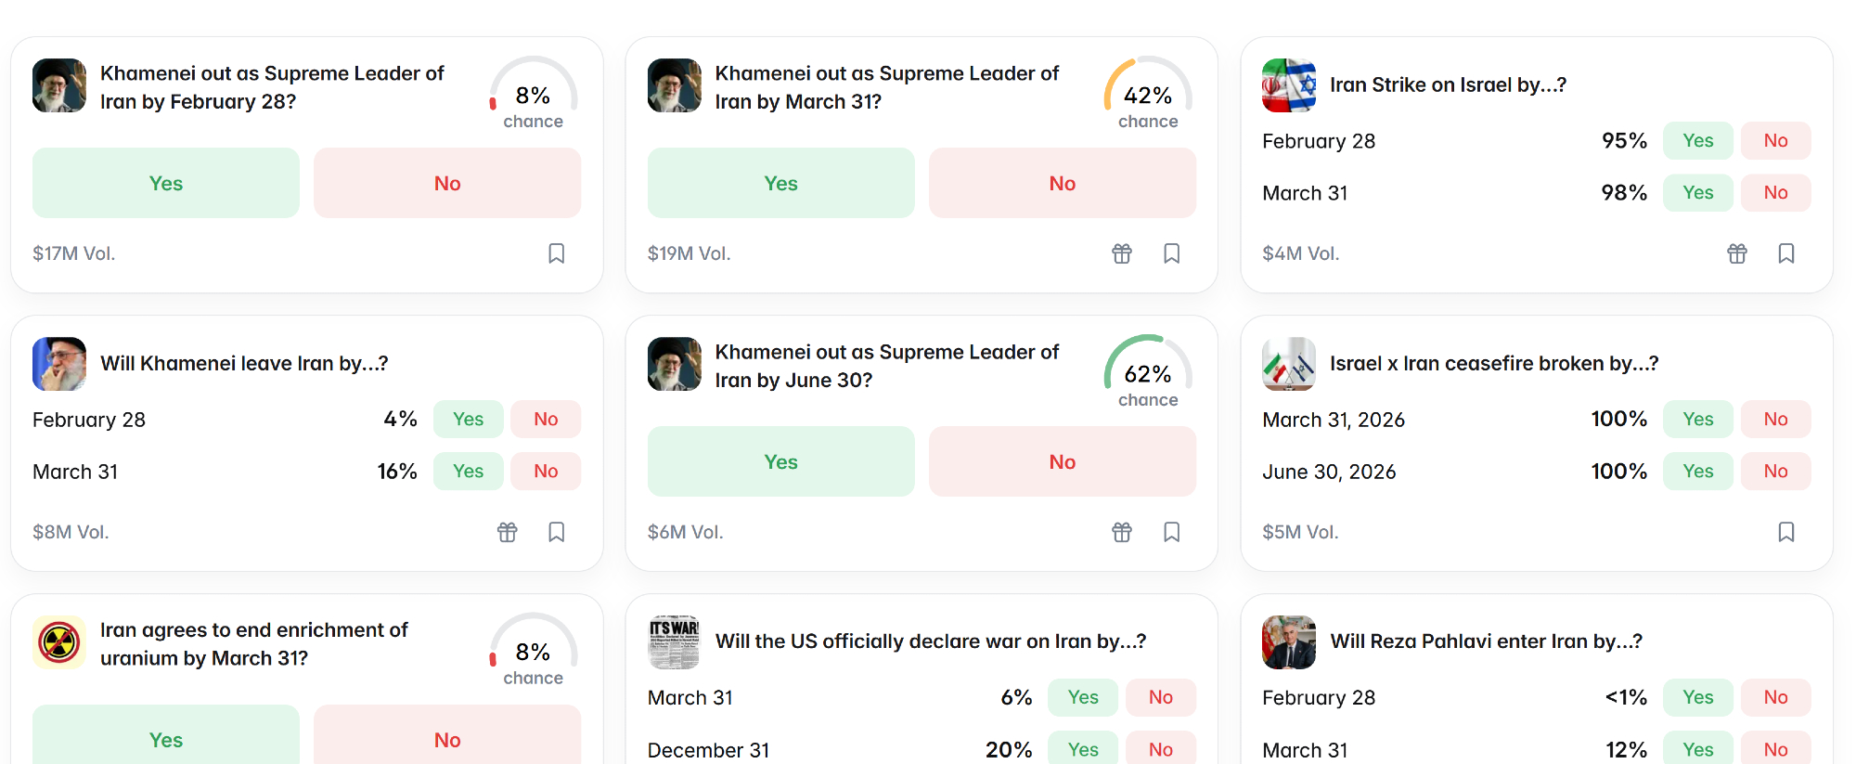Image resolution: width=1856 pixels, height=764 pixels.
Task: Click gift icon on Khamenei June 30 market
Action: coord(1122,532)
